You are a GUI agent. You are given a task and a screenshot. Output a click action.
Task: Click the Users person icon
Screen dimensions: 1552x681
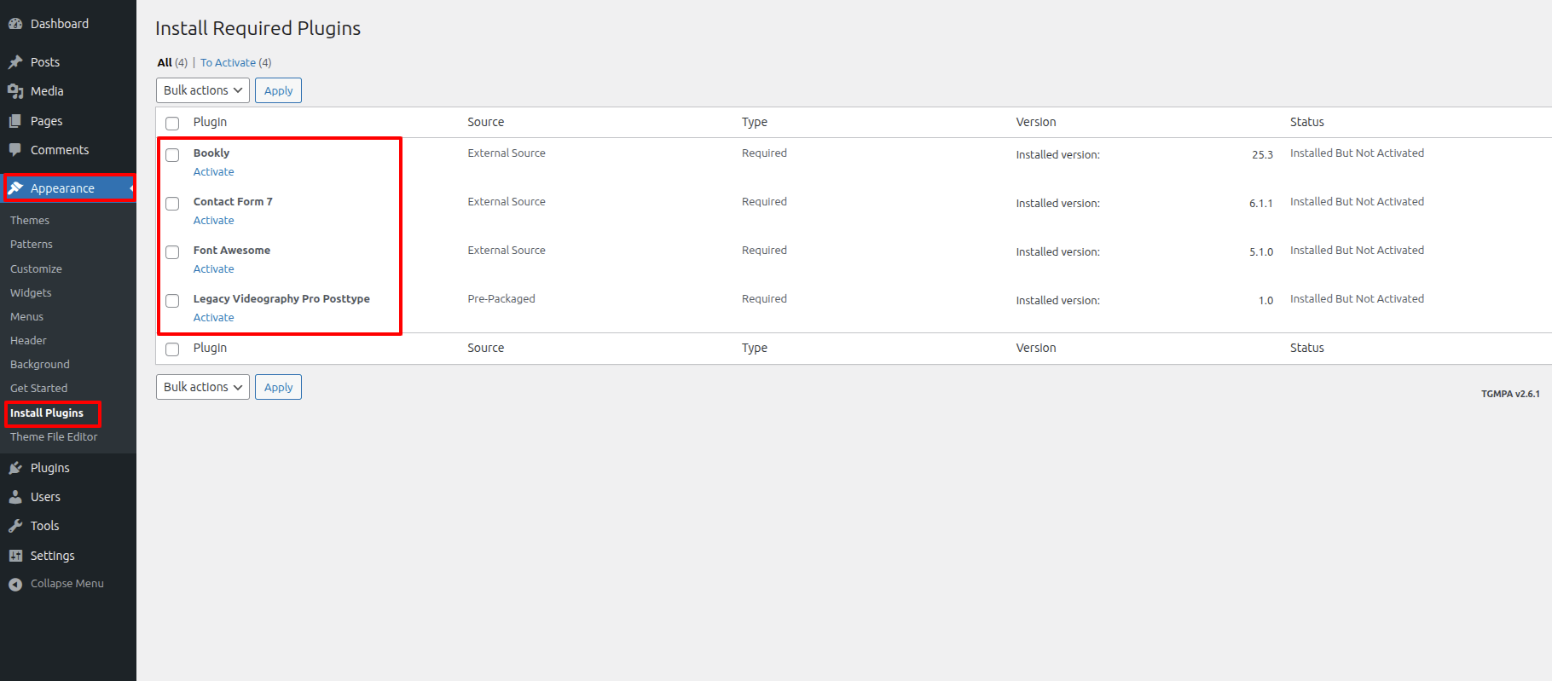15,497
